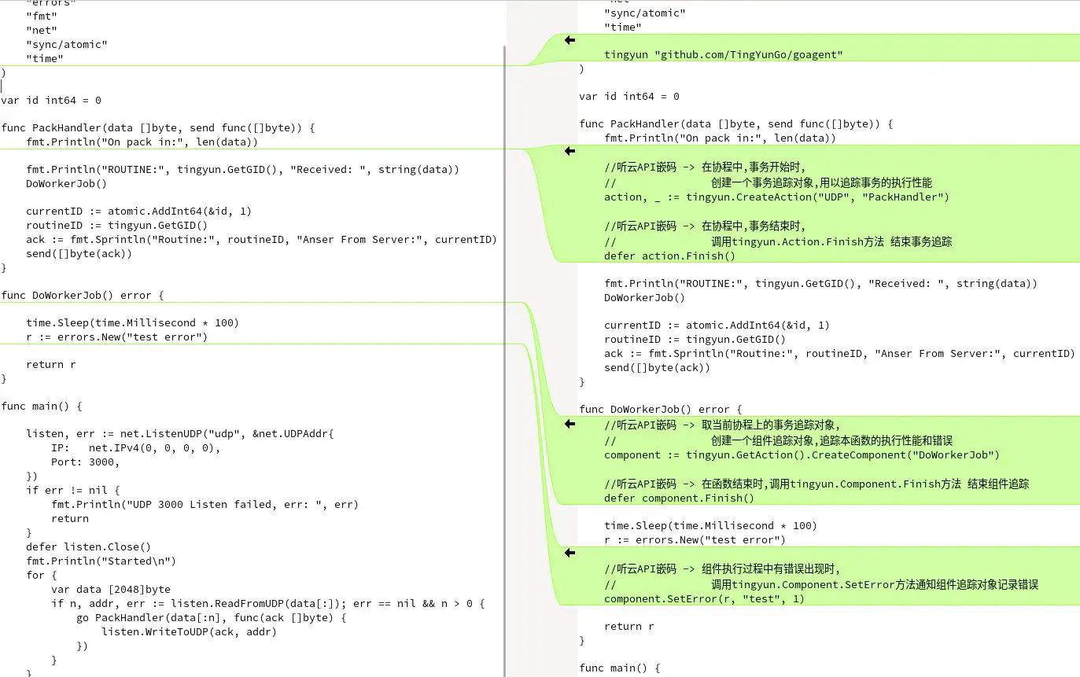Click the action CreateAction "UDP" code line
Image resolution: width=1080 pixels, height=677 pixels.
tap(776, 197)
